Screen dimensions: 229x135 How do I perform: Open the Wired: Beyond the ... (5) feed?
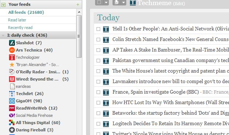(42, 79)
